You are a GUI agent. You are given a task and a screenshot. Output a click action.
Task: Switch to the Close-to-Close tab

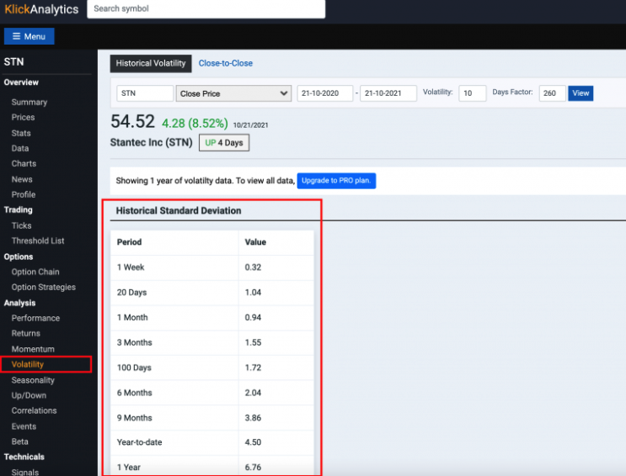pos(226,63)
